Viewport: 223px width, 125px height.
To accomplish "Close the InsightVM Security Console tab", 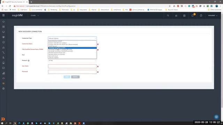I will tap(27, 2).
